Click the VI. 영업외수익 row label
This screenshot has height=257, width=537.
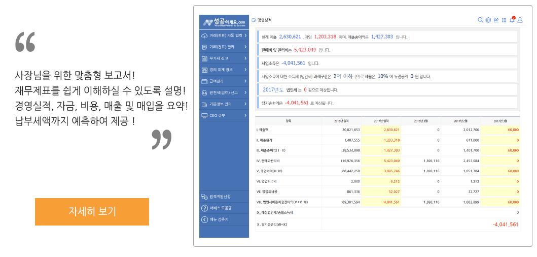click(266, 181)
